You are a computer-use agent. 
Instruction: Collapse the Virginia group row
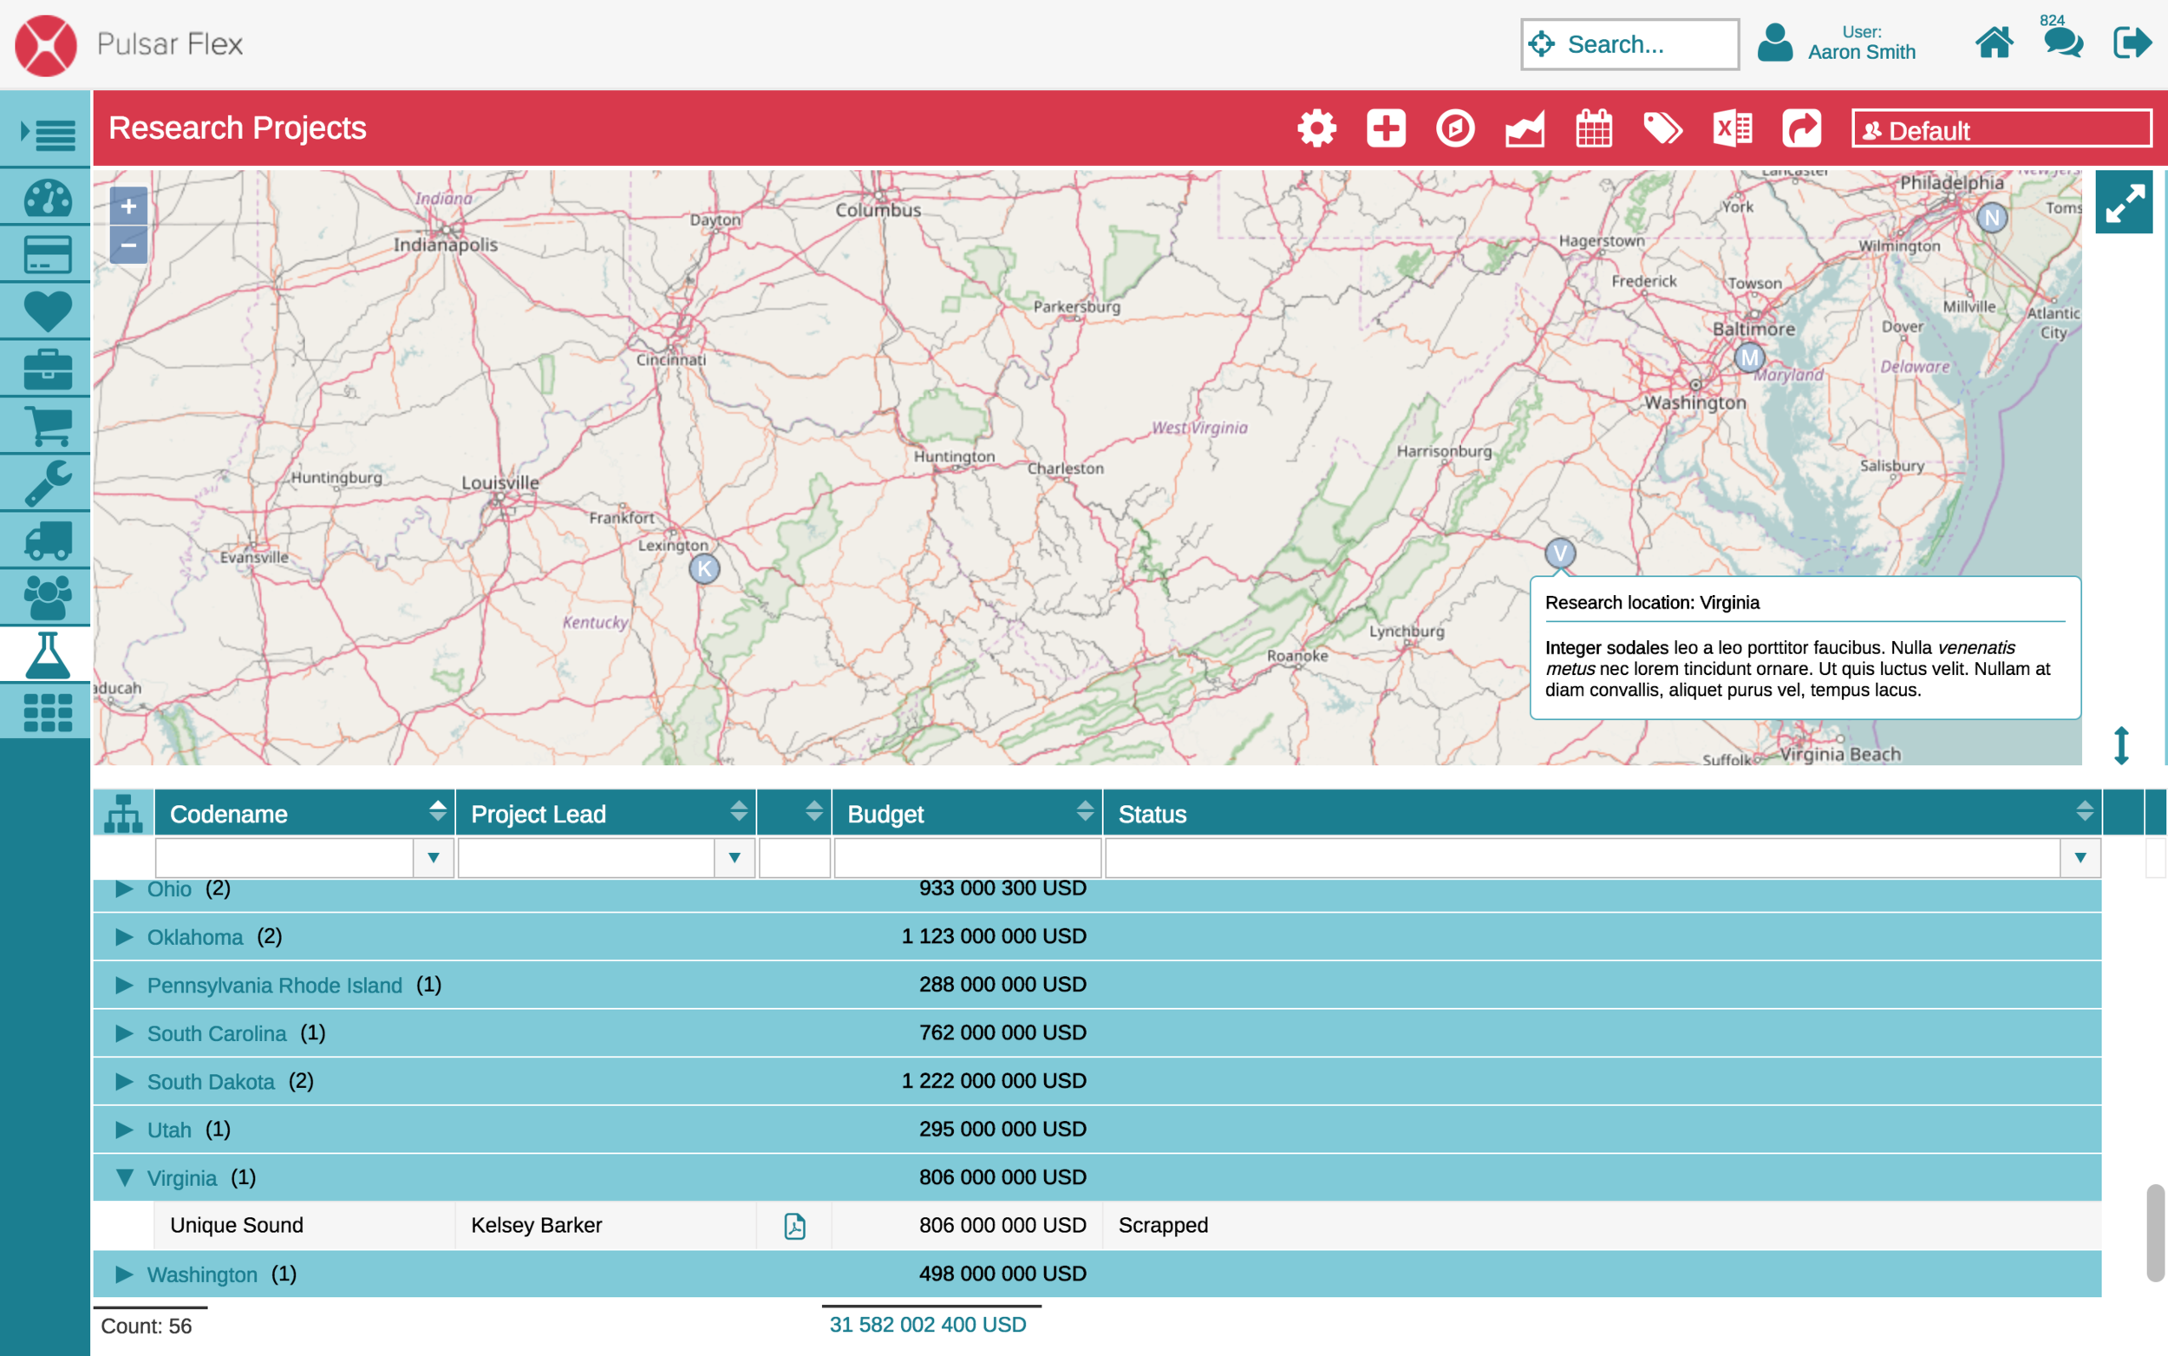[x=125, y=1177]
